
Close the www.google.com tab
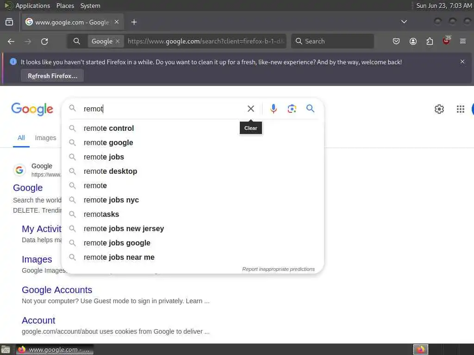[x=117, y=22]
